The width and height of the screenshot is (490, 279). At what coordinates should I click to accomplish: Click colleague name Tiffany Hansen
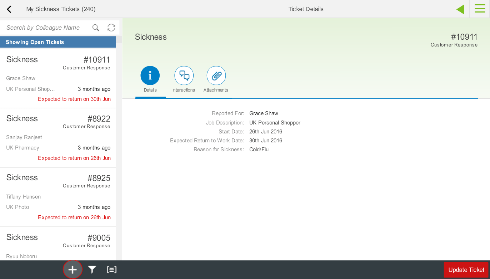click(23, 197)
